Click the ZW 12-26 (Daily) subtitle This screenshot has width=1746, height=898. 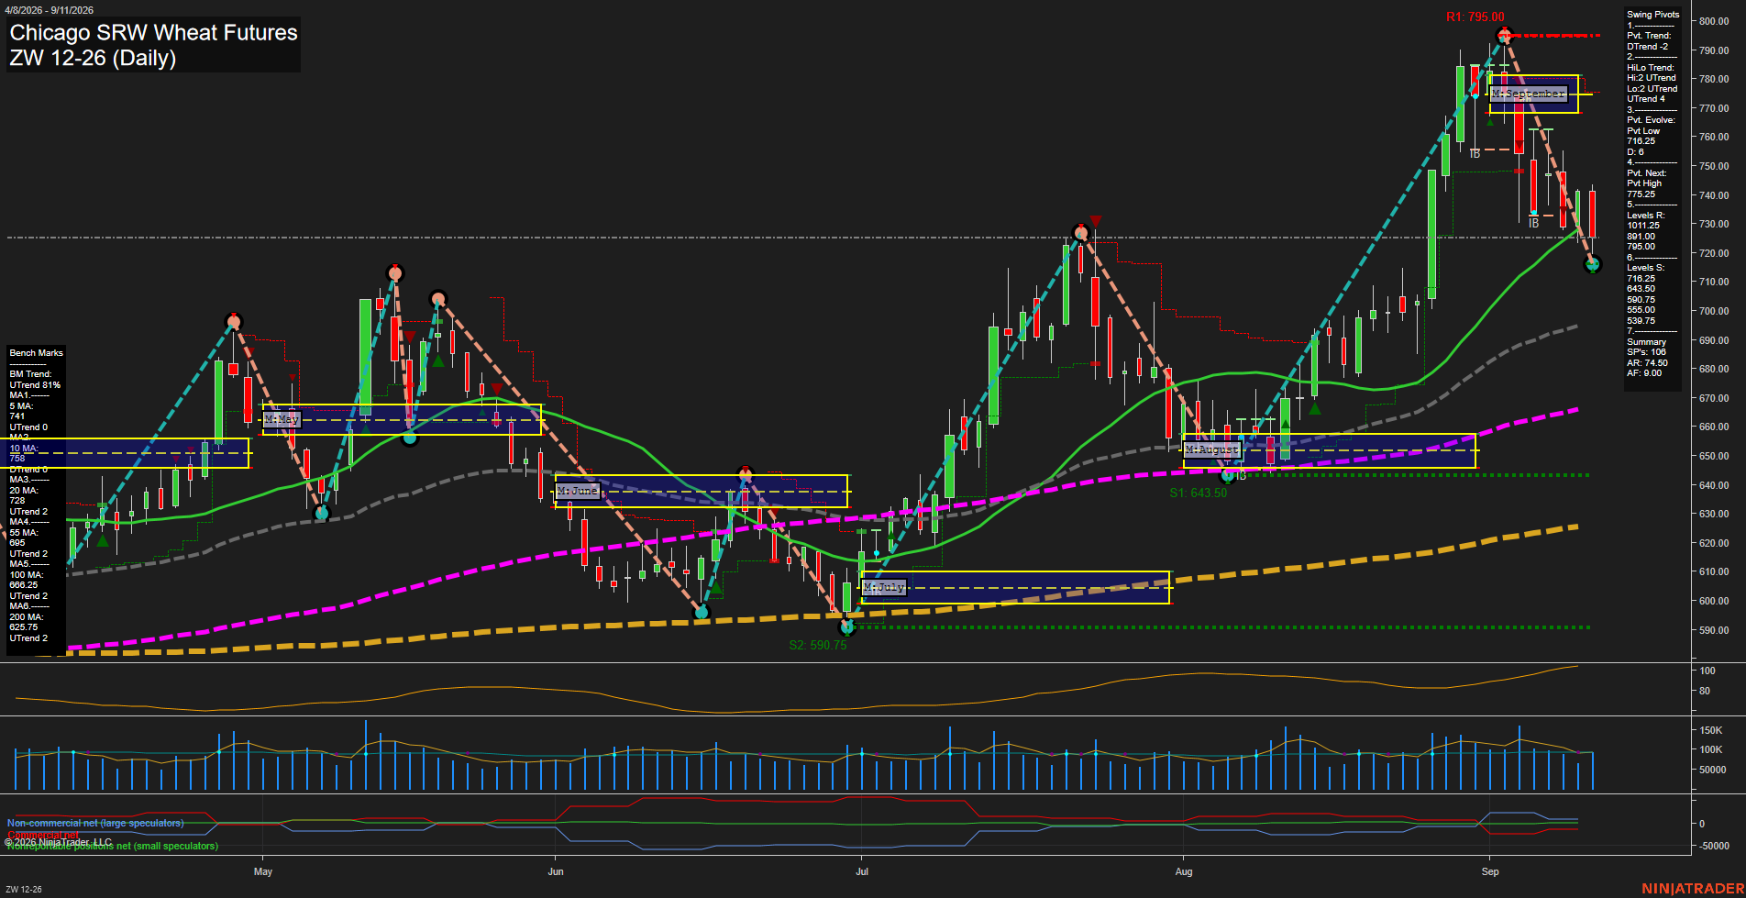pyautogui.click(x=93, y=58)
